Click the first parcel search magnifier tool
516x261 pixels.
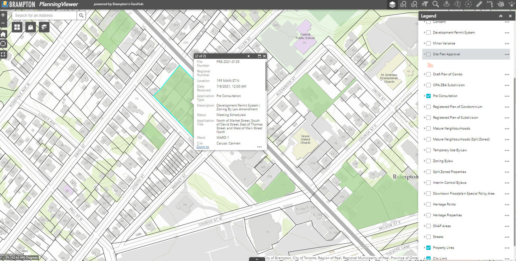(x=403, y=4)
